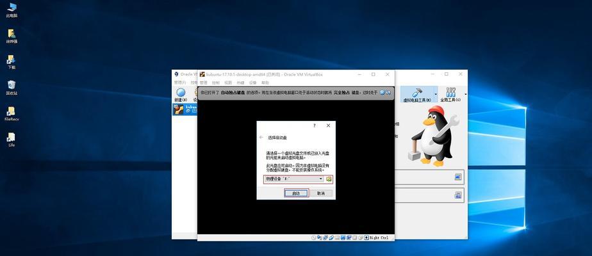Open the 管理 menu in the VM window
The height and width of the screenshot is (256, 592).
click(x=204, y=83)
